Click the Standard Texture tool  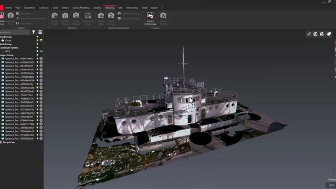pyautogui.click(x=65, y=18)
